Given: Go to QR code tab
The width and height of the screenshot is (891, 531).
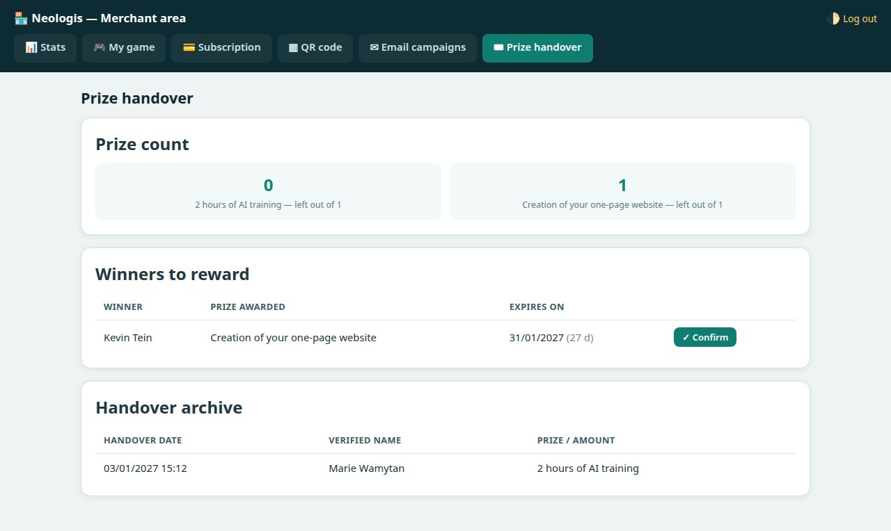Looking at the screenshot, I should click(x=315, y=48).
